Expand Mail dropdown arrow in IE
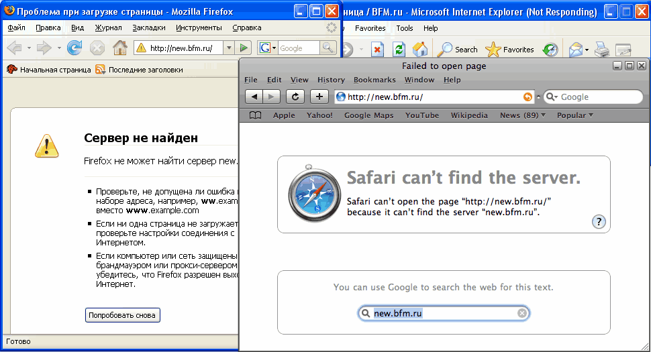Viewport: 651px width, 352px height. [x=587, y=50]
